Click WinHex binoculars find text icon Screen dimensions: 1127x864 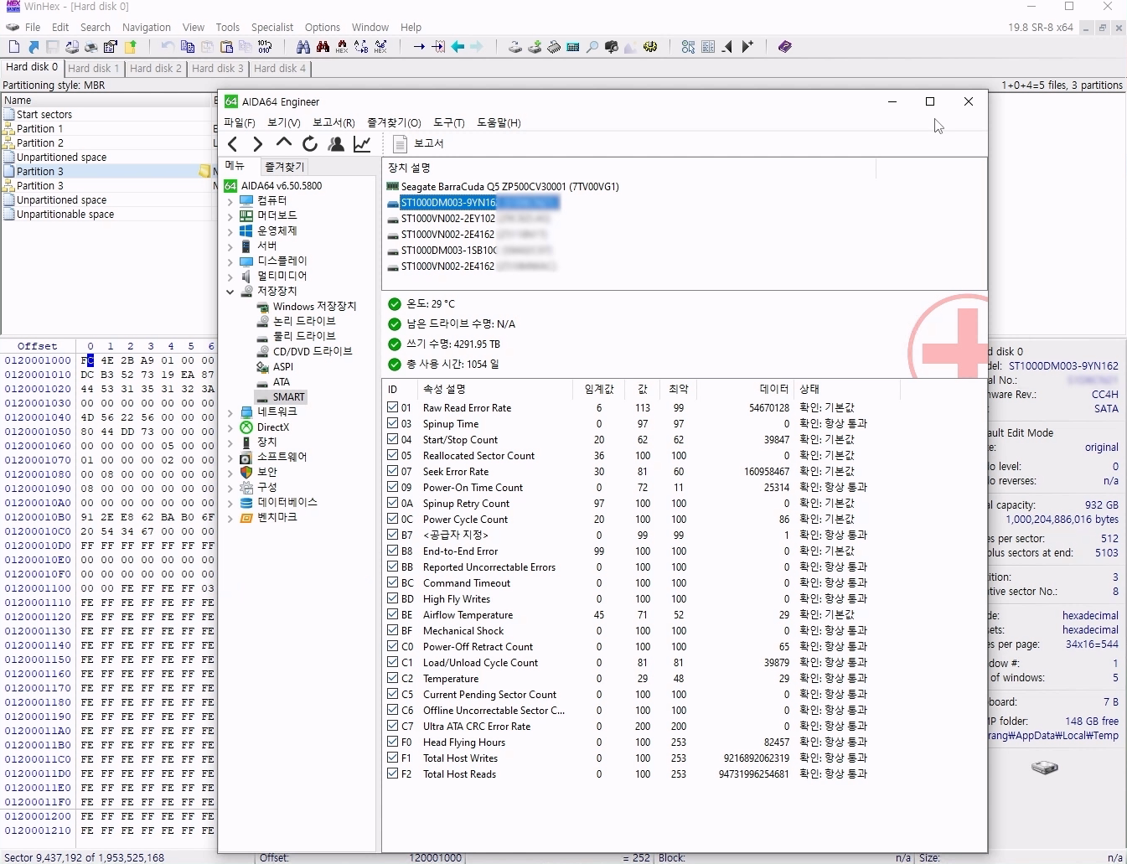tap(303, 47)
